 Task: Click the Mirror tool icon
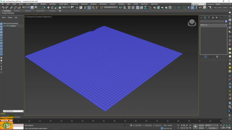pyautogui.click(x=121, y=8)
